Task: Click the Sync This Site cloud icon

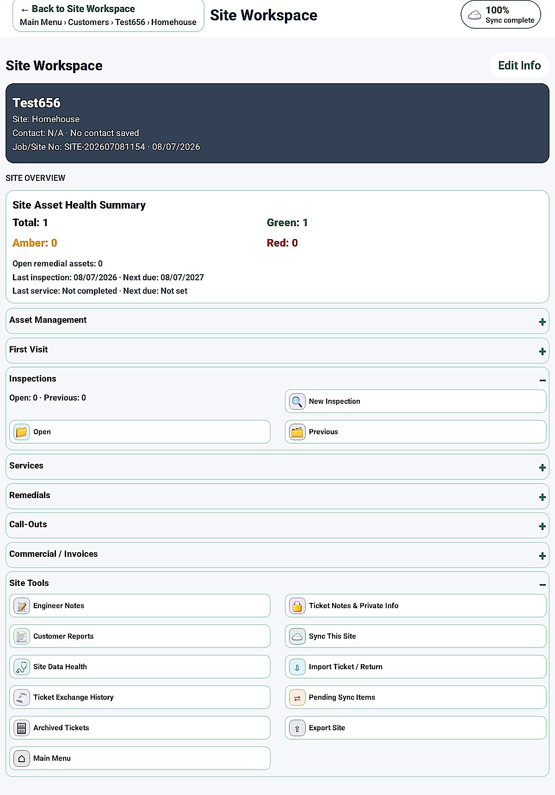Action: [x=297, y=636]
